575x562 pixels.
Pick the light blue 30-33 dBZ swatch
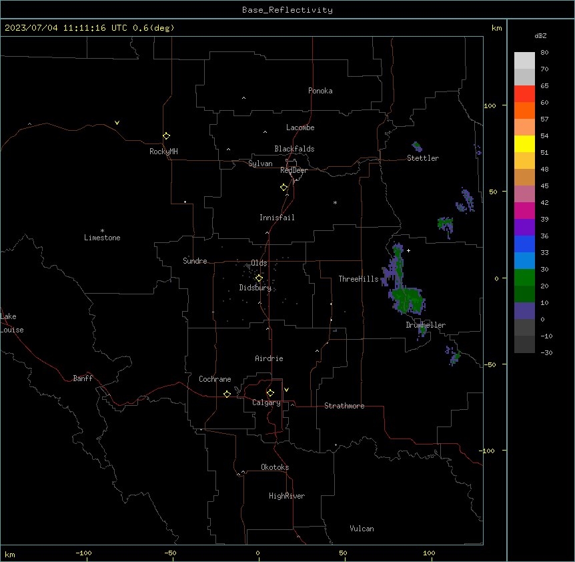[x=524, y=261]
